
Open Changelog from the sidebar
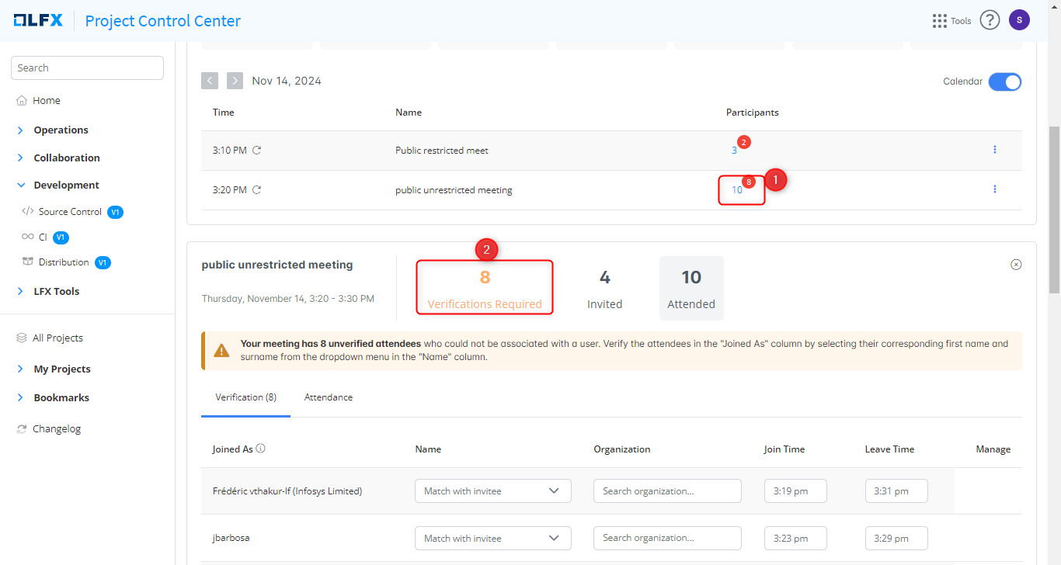[x=56, y=428]
